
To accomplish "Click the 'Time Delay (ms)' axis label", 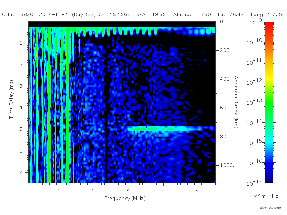I will point(11,99).
